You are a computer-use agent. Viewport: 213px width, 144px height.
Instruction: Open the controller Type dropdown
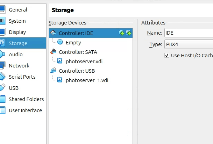click(x=188, y=44)
